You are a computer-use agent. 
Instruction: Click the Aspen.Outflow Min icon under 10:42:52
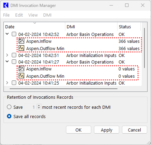click(21, 48)
